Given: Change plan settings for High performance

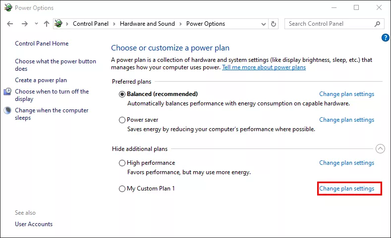Looking at the screenshot, I should (x=346, y=163).
